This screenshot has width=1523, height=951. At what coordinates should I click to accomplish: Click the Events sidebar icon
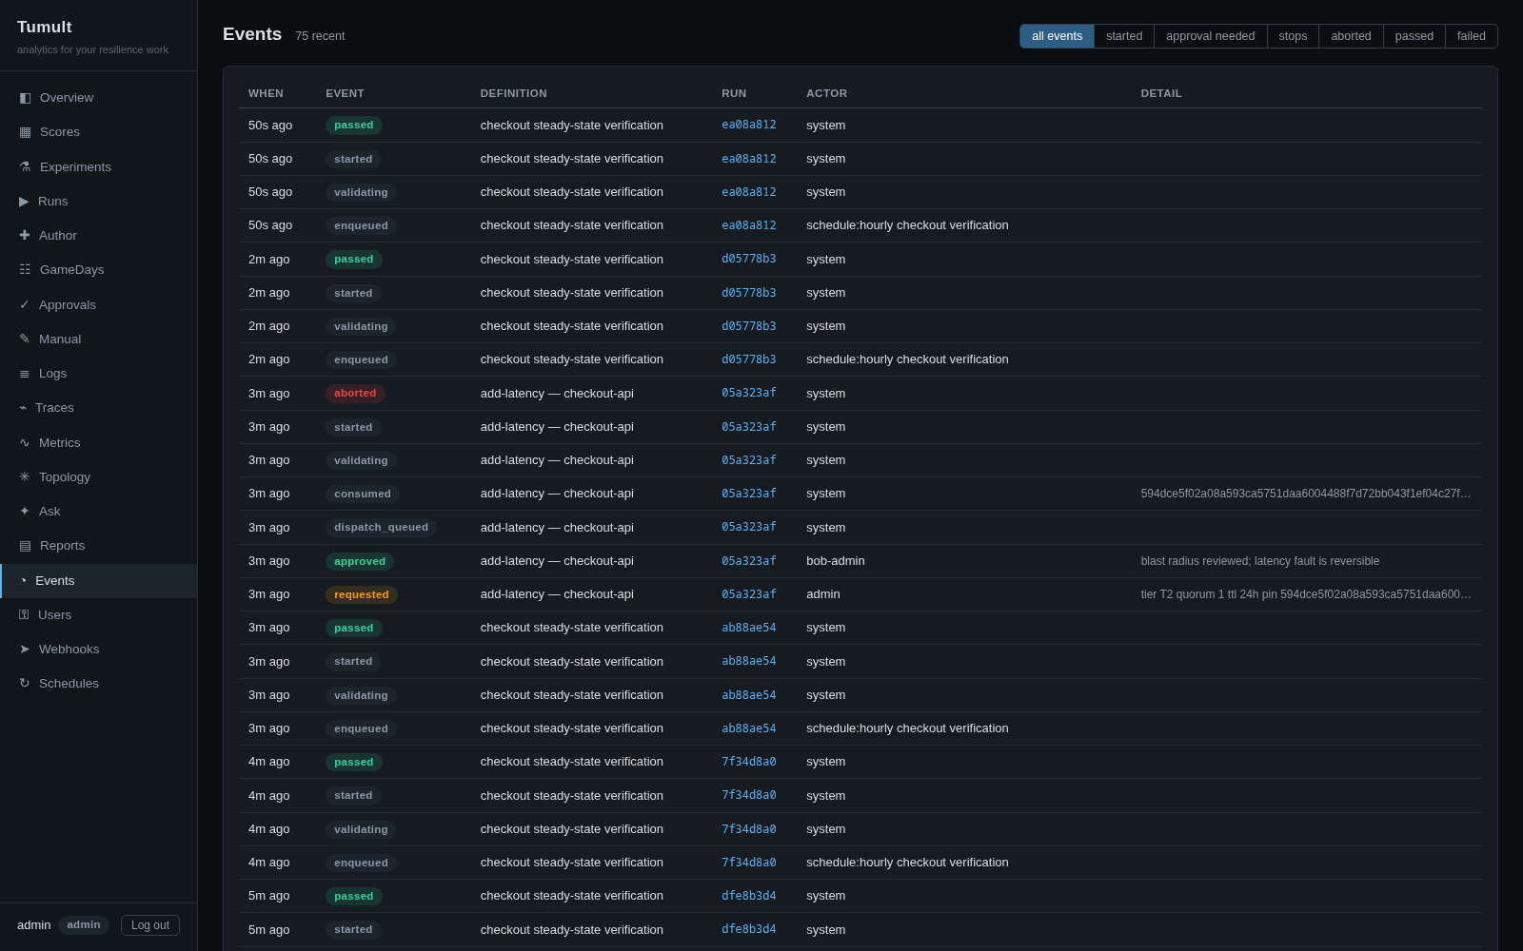[24, 580]
